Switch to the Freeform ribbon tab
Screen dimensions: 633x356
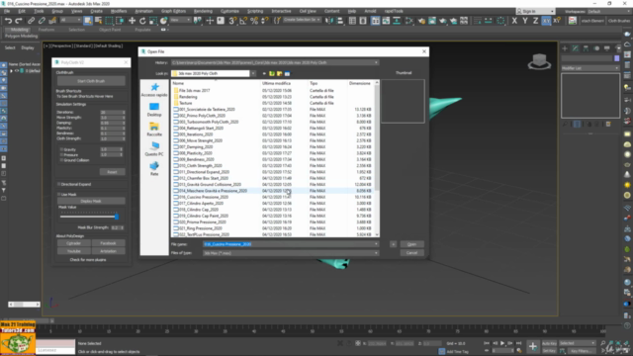pos(46,30)
